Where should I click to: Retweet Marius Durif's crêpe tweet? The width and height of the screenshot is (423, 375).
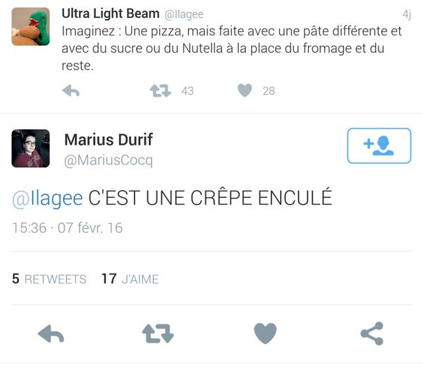pos(157,333)
